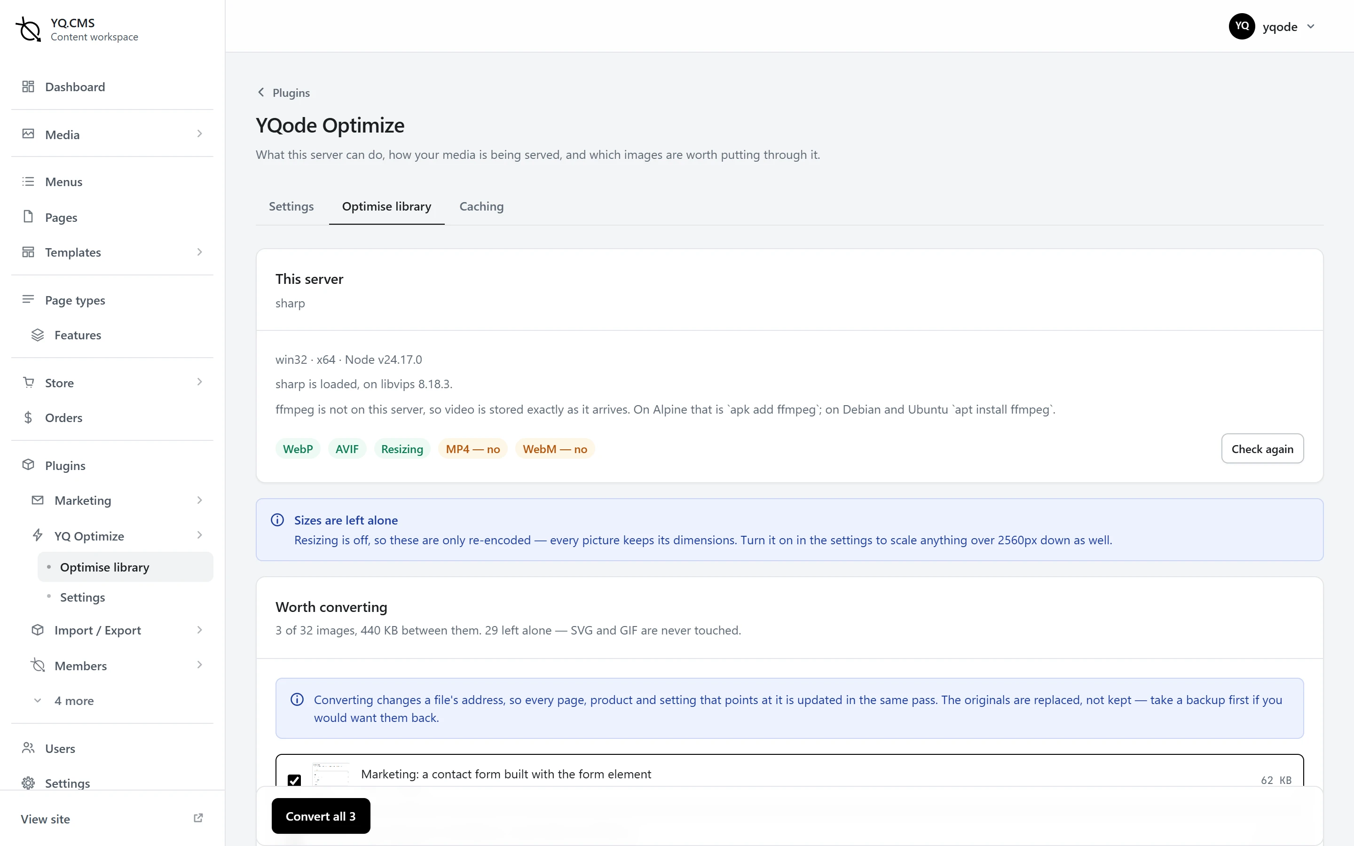
Task: Click the Check again button
Action: pyautogui.click(x=1262, y=449)
